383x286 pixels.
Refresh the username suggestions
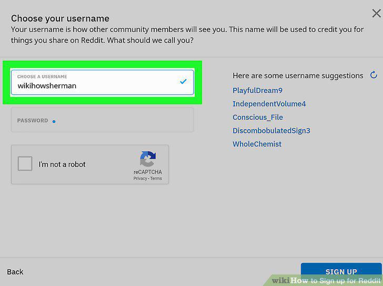(x=374, y=75)
